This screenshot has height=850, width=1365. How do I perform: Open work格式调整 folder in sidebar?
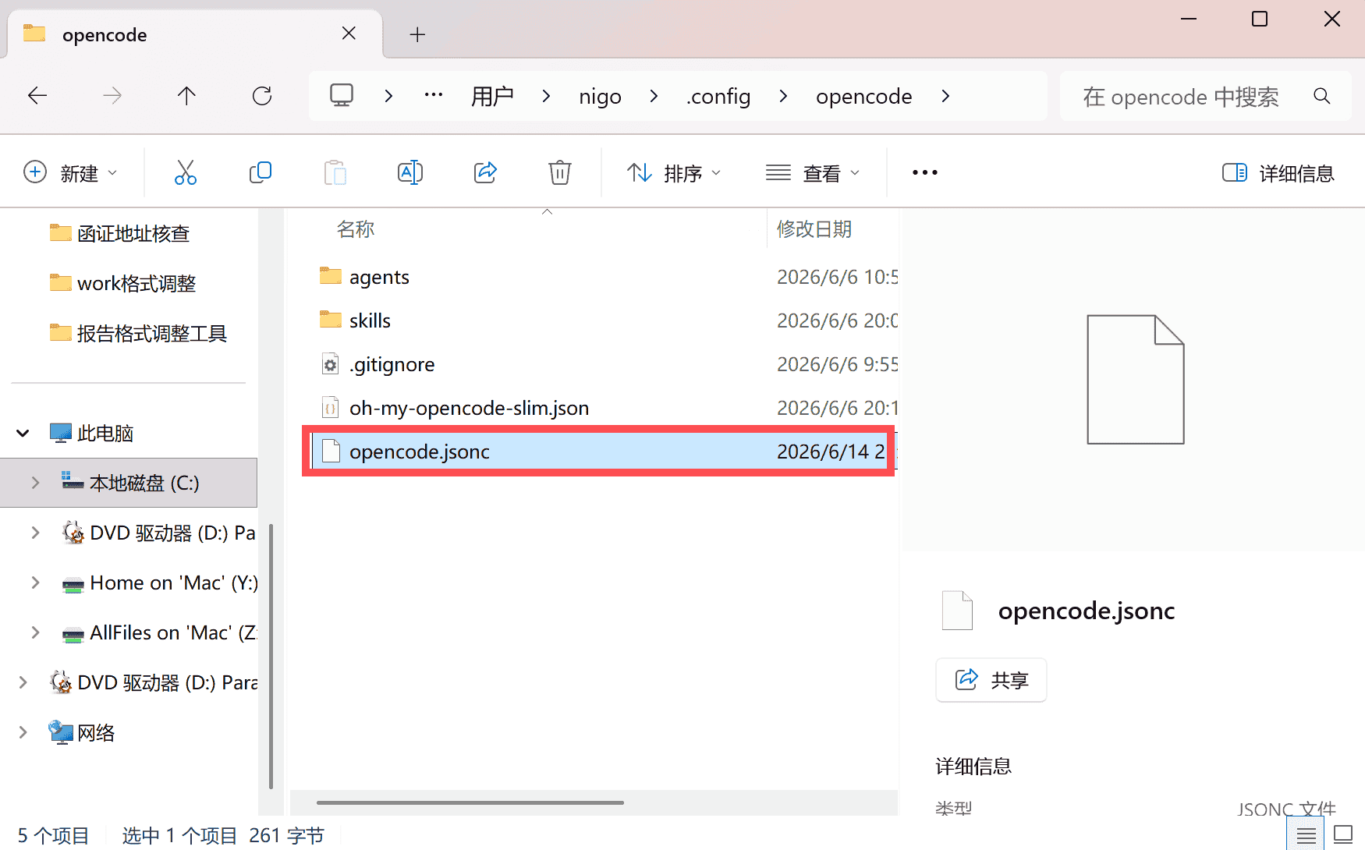click(x=136, y=283)
